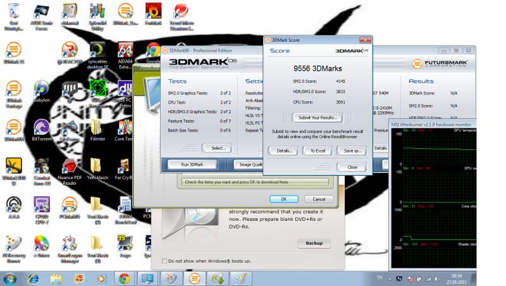This screenshot has height=286, width=506.
Task: Launch PCMark05 from the desktop
Action: coord(70,208)
